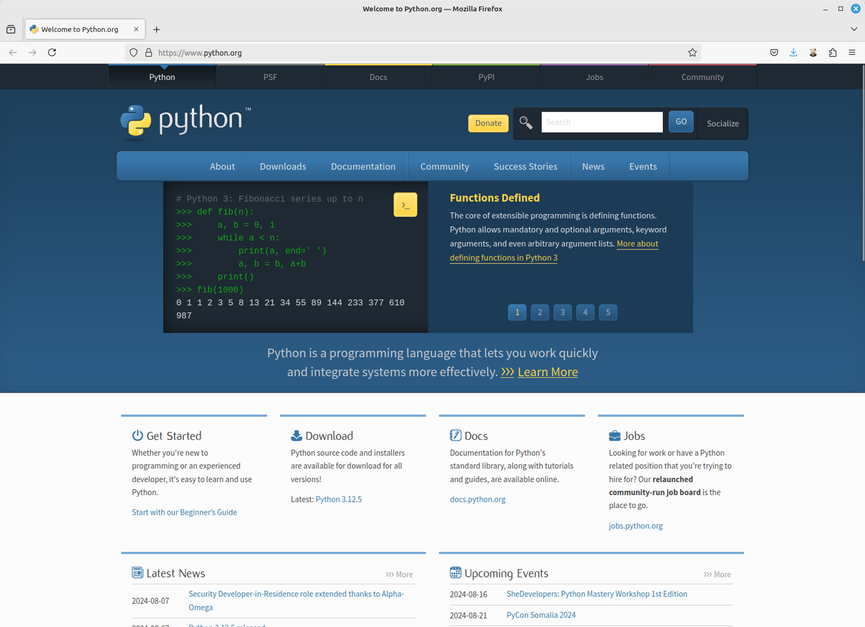Viewport: 865px width, 627px height.
Task: Switch to the Docs top tab
Action: point(378,77)
